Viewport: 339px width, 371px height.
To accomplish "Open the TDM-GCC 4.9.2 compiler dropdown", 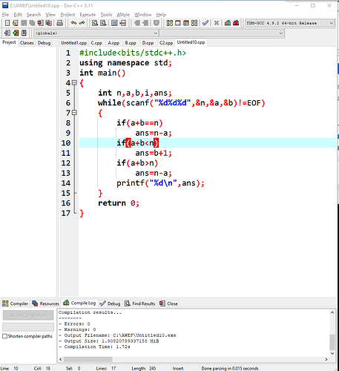I will click(289, 23).
